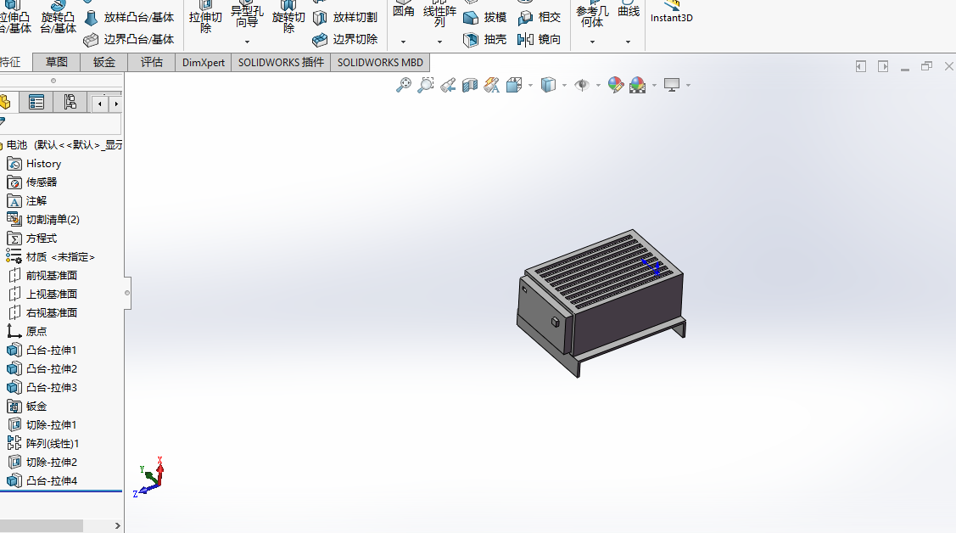Switch to the DimXpert tab
This screenshot has height=533, width=956.
tap(204, 62)
